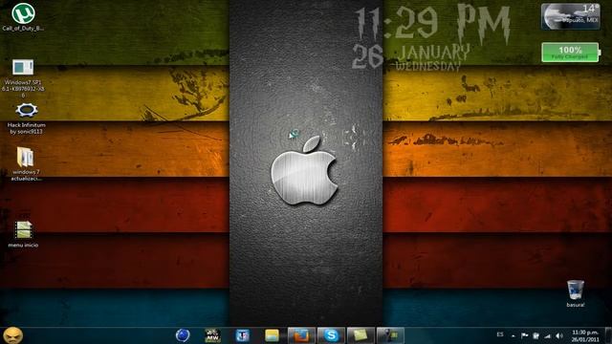Click the Show desktop strip

[608, 335]
